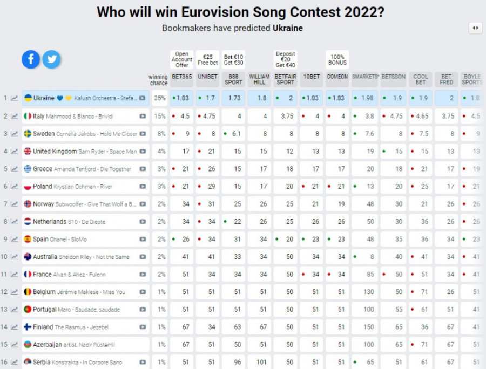Open the "Open Account Offer" promotion
The height and width of the screenshot is (369, 486).
[x=182, y=59]
